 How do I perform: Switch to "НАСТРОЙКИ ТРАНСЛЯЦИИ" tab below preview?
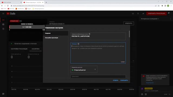[19, 49]
